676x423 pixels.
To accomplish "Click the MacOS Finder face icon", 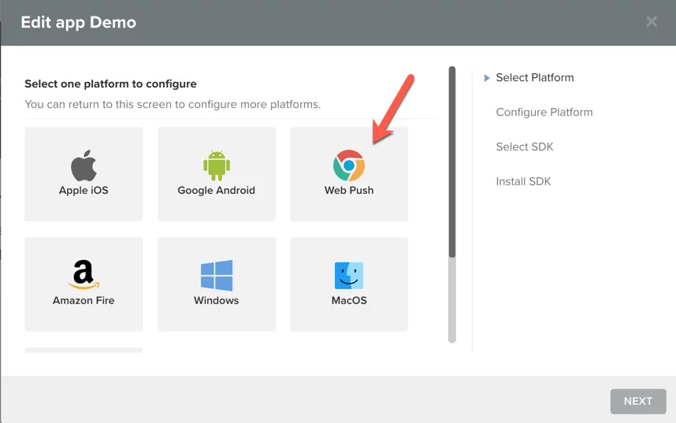I will point(349,276).
